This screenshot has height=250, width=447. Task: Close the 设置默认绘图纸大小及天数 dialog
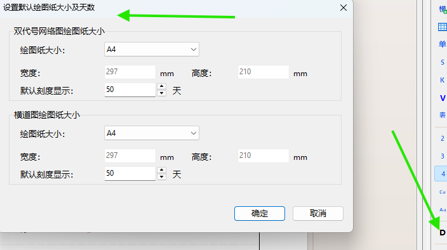344,8
